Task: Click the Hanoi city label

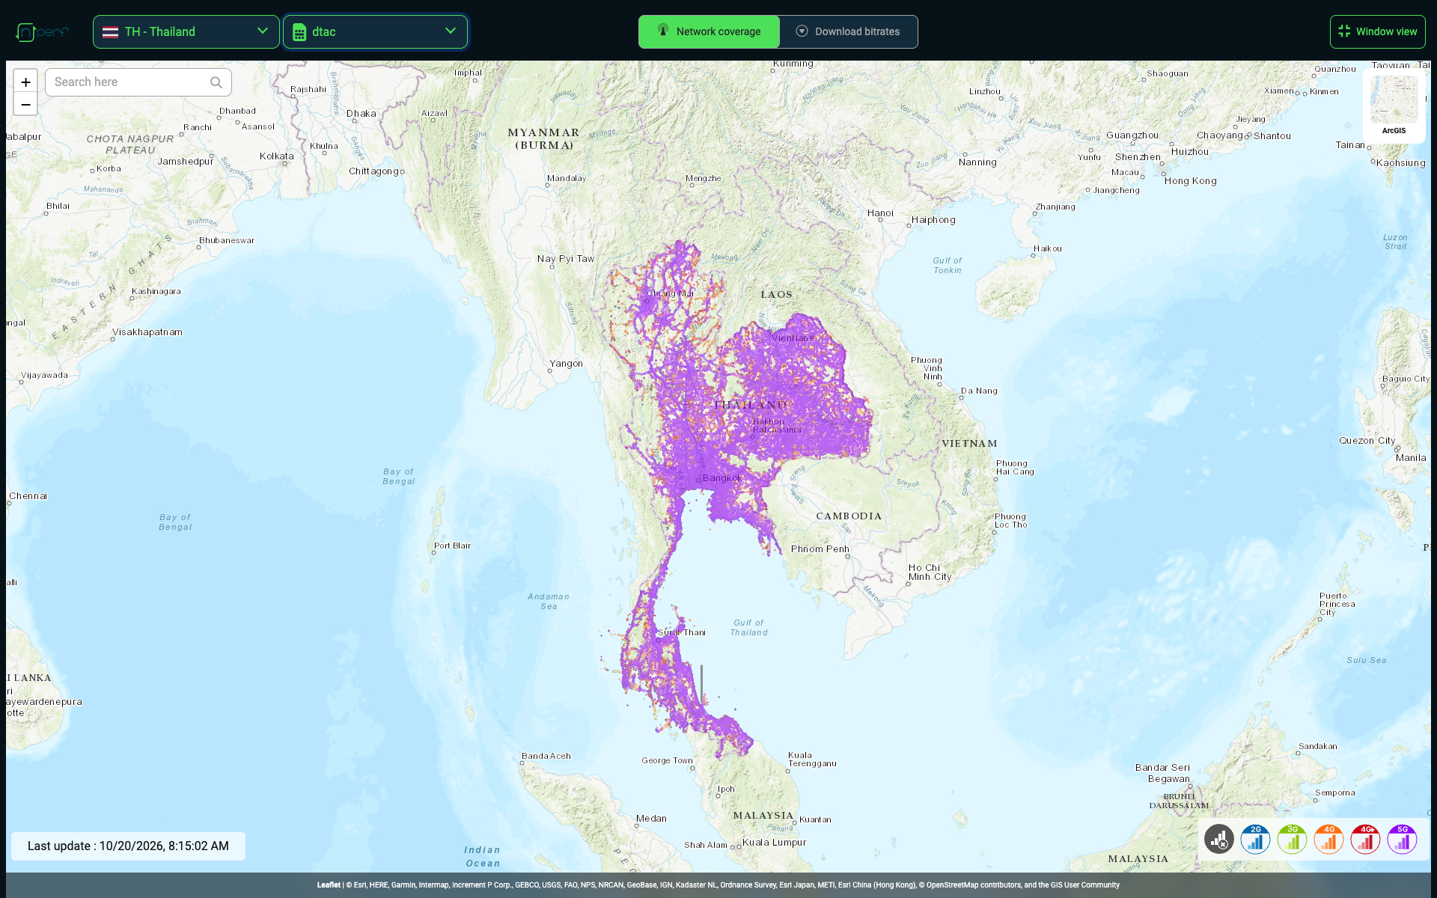Action: click(x=880, y=213)
